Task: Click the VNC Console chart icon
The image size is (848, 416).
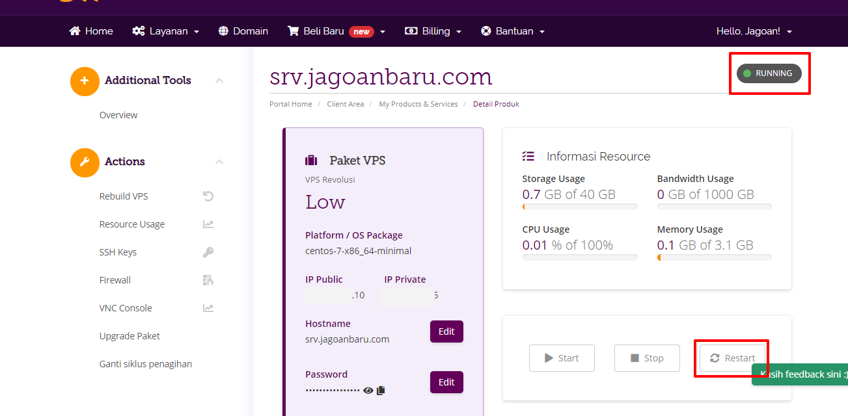Action: [208, 308]
